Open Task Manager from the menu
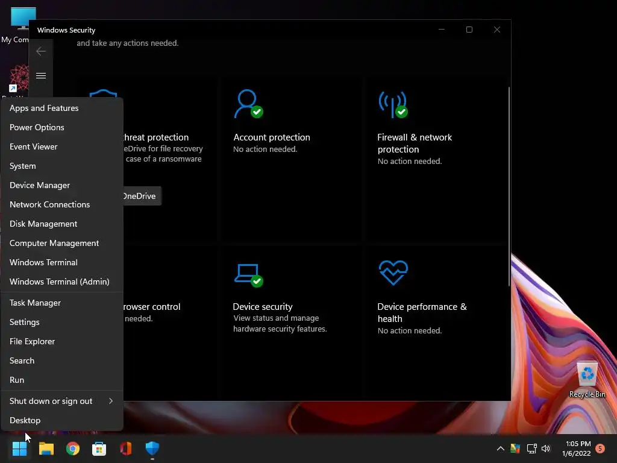This screenshot has width=617, height=463. click(x=62, y=303)
